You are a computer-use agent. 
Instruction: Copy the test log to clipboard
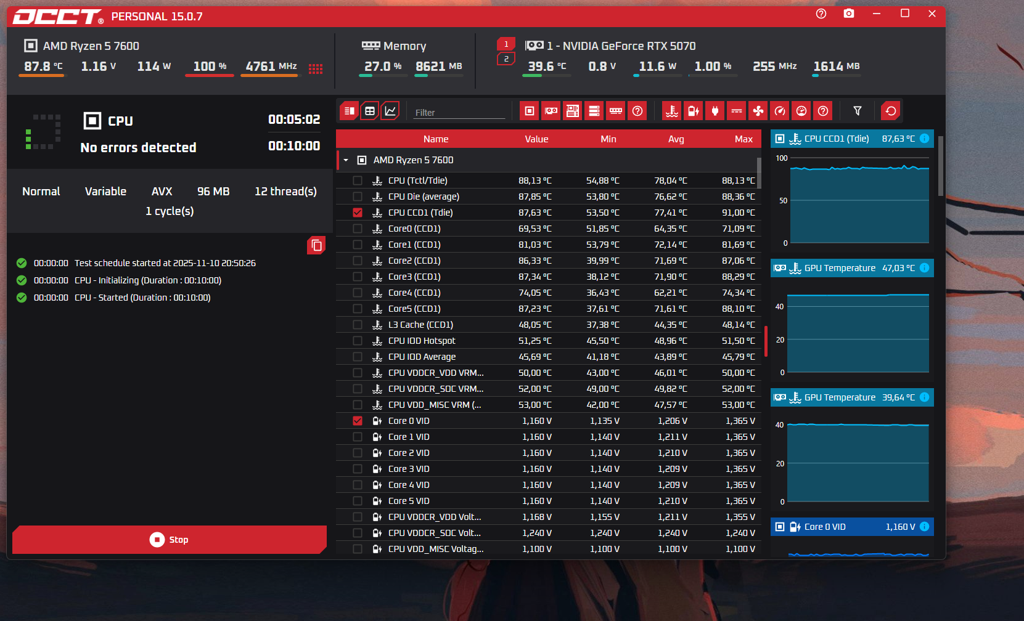316,245
